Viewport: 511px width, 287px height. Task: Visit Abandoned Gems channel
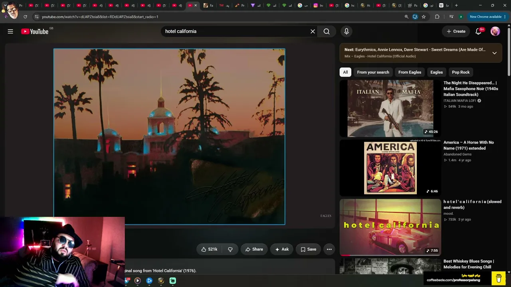coord(458,154)
